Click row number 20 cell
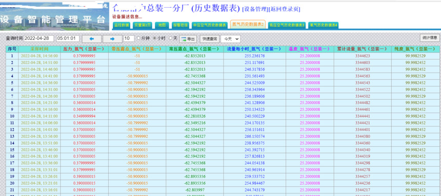The width and height of the screenshot is (441, 196). point(12,183)
